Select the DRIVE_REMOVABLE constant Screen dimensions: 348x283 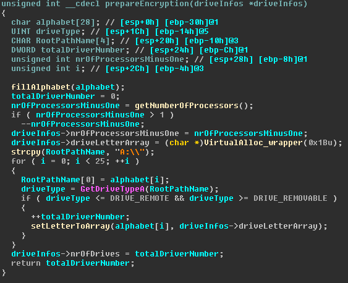coord(291,198)
